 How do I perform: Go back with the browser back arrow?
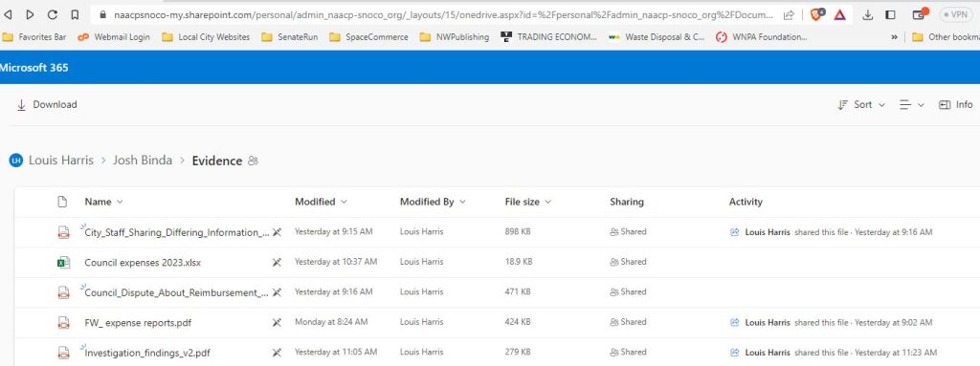[8, 14]
